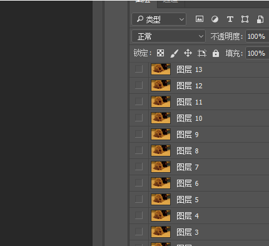
Task: Click the 图层 8 layer name
Action: (188, 151)
